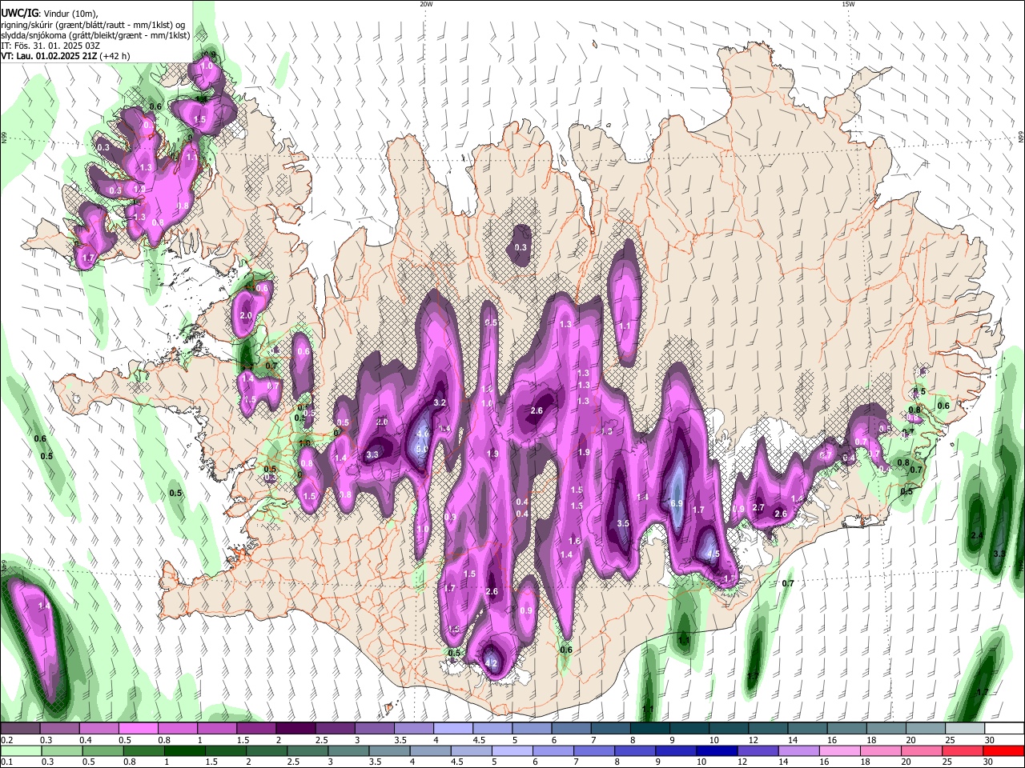
Task: Click the 15W longitude label
Action: tap(848, 4)
